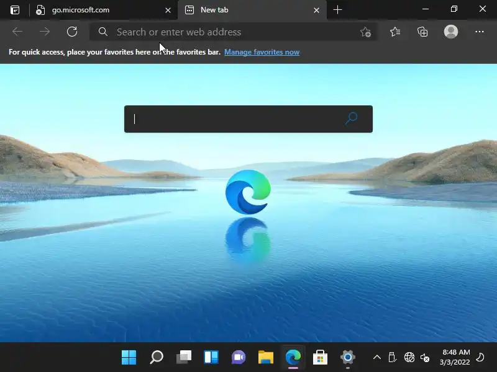The image size is (497, 372).
Task: Minimize the Edge window
Action: (426, 9)
